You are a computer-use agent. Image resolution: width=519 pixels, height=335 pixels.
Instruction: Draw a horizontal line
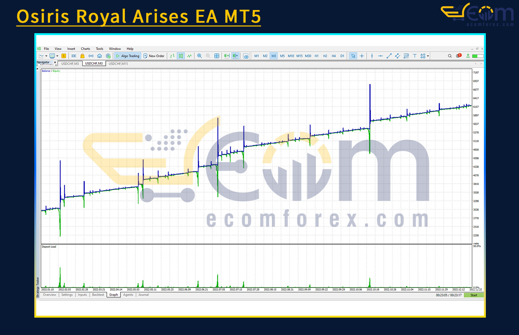coord(381,56)
